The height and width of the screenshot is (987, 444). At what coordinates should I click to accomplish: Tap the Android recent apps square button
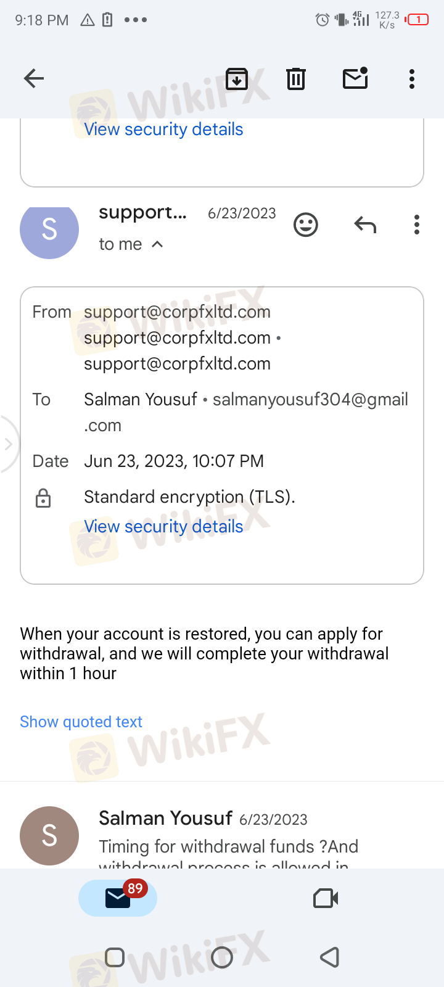click(115, 957)
